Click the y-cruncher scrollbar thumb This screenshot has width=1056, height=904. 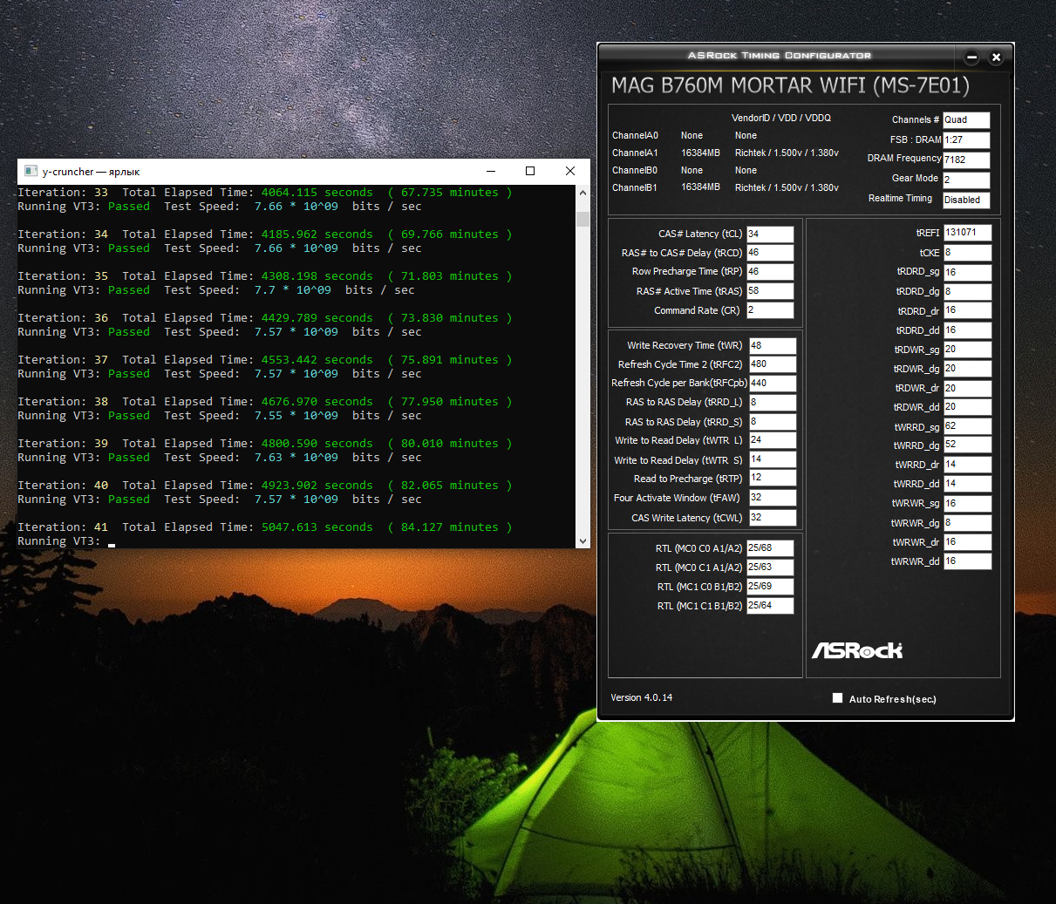pyautogui.click(x=583, y=218)
